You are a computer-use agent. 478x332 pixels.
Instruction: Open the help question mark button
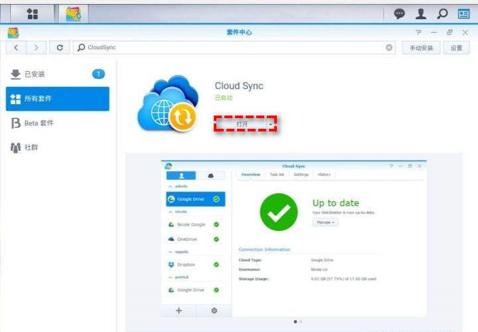click(x=418, y=33)
